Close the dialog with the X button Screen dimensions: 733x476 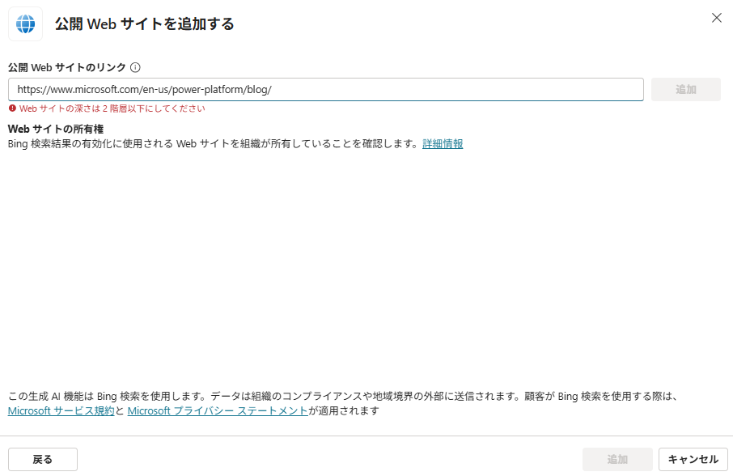(716, 18)
